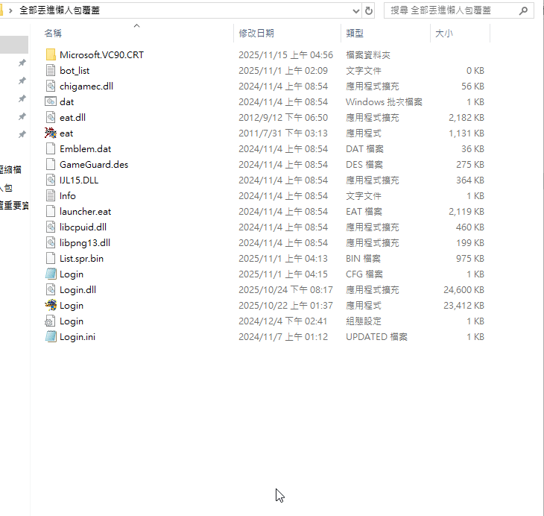The image size is (544, 516).
Task: Select the chigamec.dll file name
Action: pyautogui.click(x=86, y=86)
